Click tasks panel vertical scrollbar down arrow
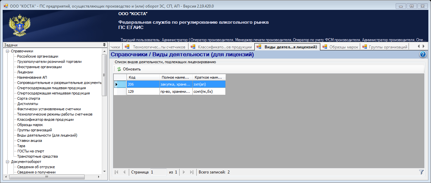Screen dimensions: 431x183 (x=104, y=171)
